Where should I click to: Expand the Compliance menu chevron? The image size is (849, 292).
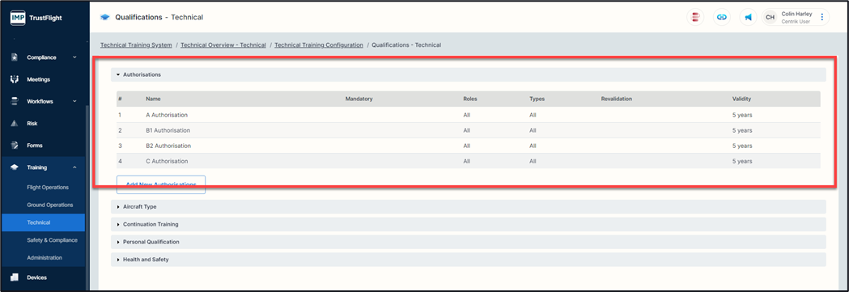click(x=74, y=57)
